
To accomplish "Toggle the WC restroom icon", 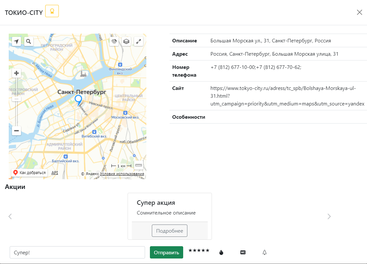I will (243, 252).
